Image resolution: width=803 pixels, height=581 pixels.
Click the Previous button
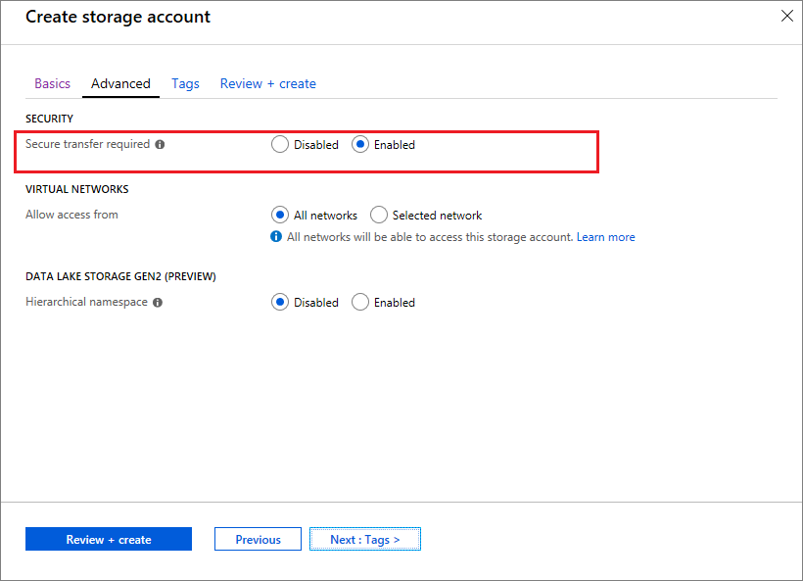click(258, 539)
